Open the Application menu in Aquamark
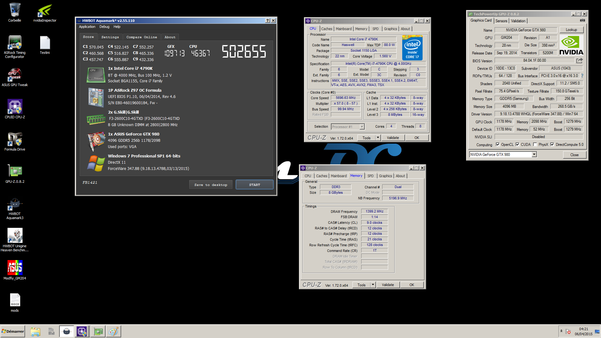601x338 pixels. (87, 27)
